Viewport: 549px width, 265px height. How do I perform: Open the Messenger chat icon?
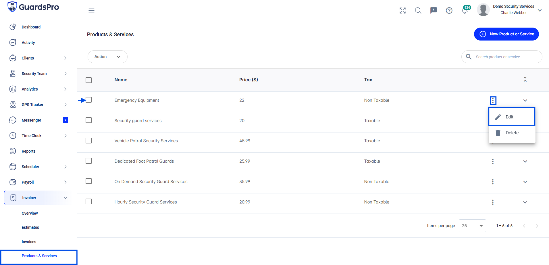click(x=13, y=120)
